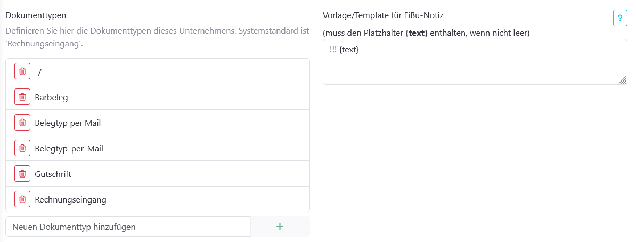Click the '-/-' entry text
636x242 pixels.
(x=40, y=71)
